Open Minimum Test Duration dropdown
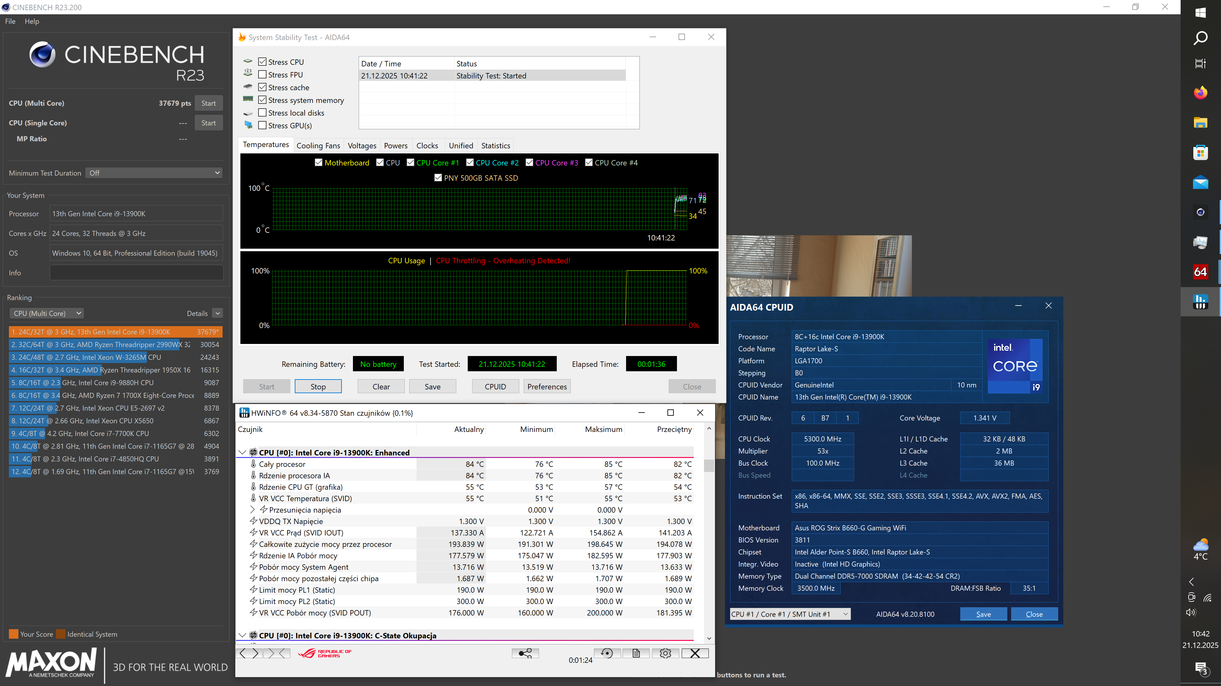Viewport: 1221px width, 686px height. pos(154,173)
